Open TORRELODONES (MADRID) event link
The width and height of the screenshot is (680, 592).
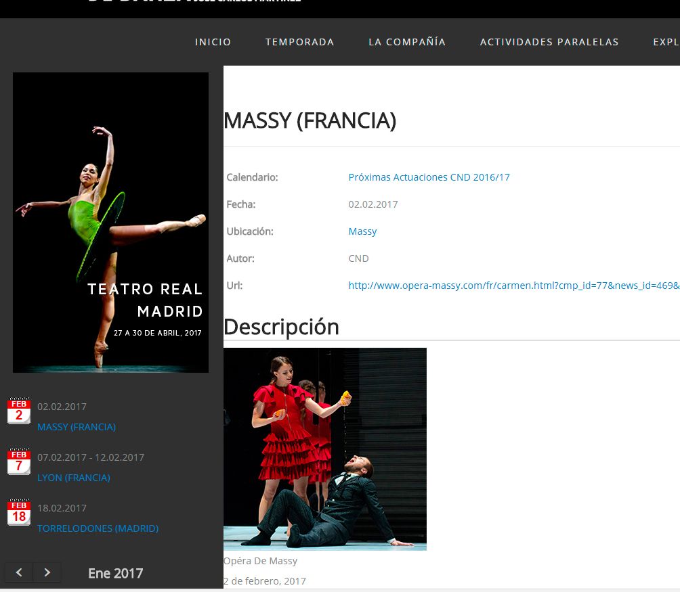(x=98, y=528)
